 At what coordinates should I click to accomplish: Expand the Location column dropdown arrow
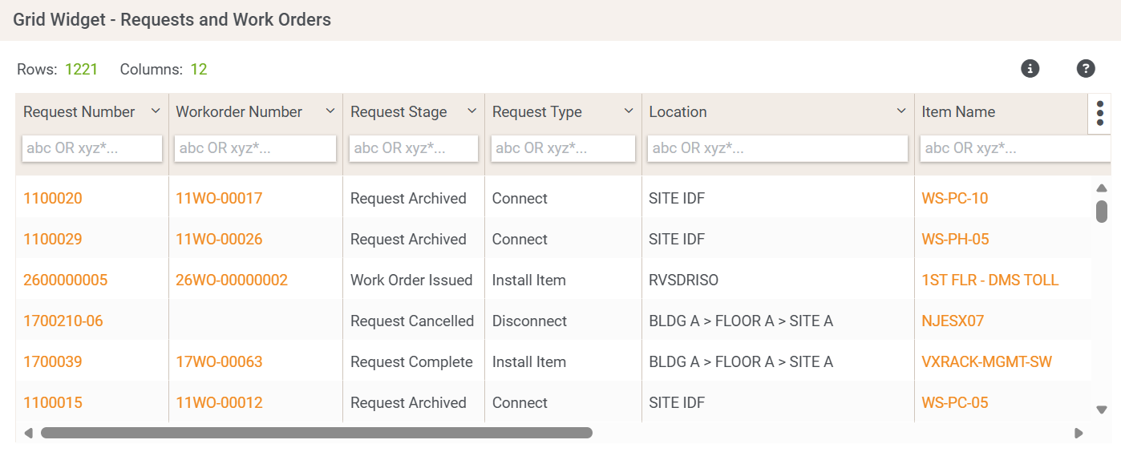901,111
